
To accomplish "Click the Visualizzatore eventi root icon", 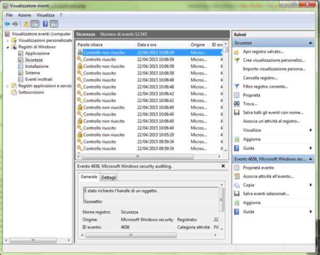I will [7, 34].
